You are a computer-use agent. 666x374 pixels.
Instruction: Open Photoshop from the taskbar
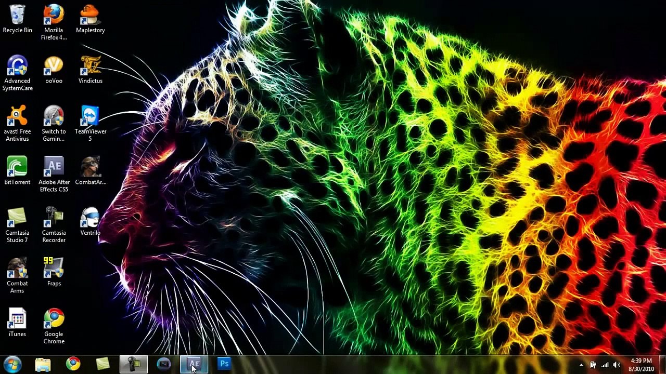[224, 364]
